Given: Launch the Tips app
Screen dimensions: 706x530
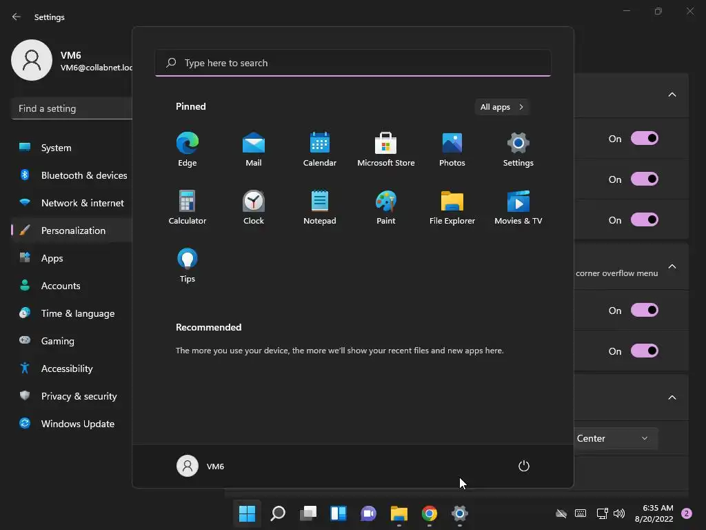Looking at the screenshot, I should coord(188,266).
